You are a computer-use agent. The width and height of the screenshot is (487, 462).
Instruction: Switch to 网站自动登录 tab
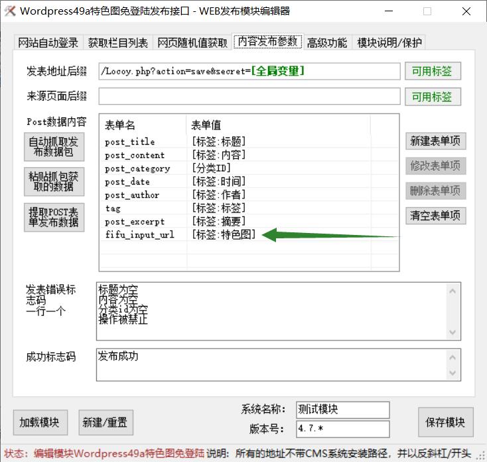tap(48, 42)
